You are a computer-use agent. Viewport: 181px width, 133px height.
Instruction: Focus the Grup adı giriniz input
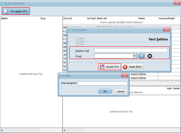pyautogui.click(x=102, y=83)
